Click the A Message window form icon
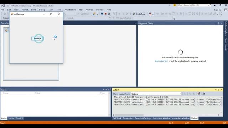The image size is (228, 128). pyautogui.click(x=12, y=14)
